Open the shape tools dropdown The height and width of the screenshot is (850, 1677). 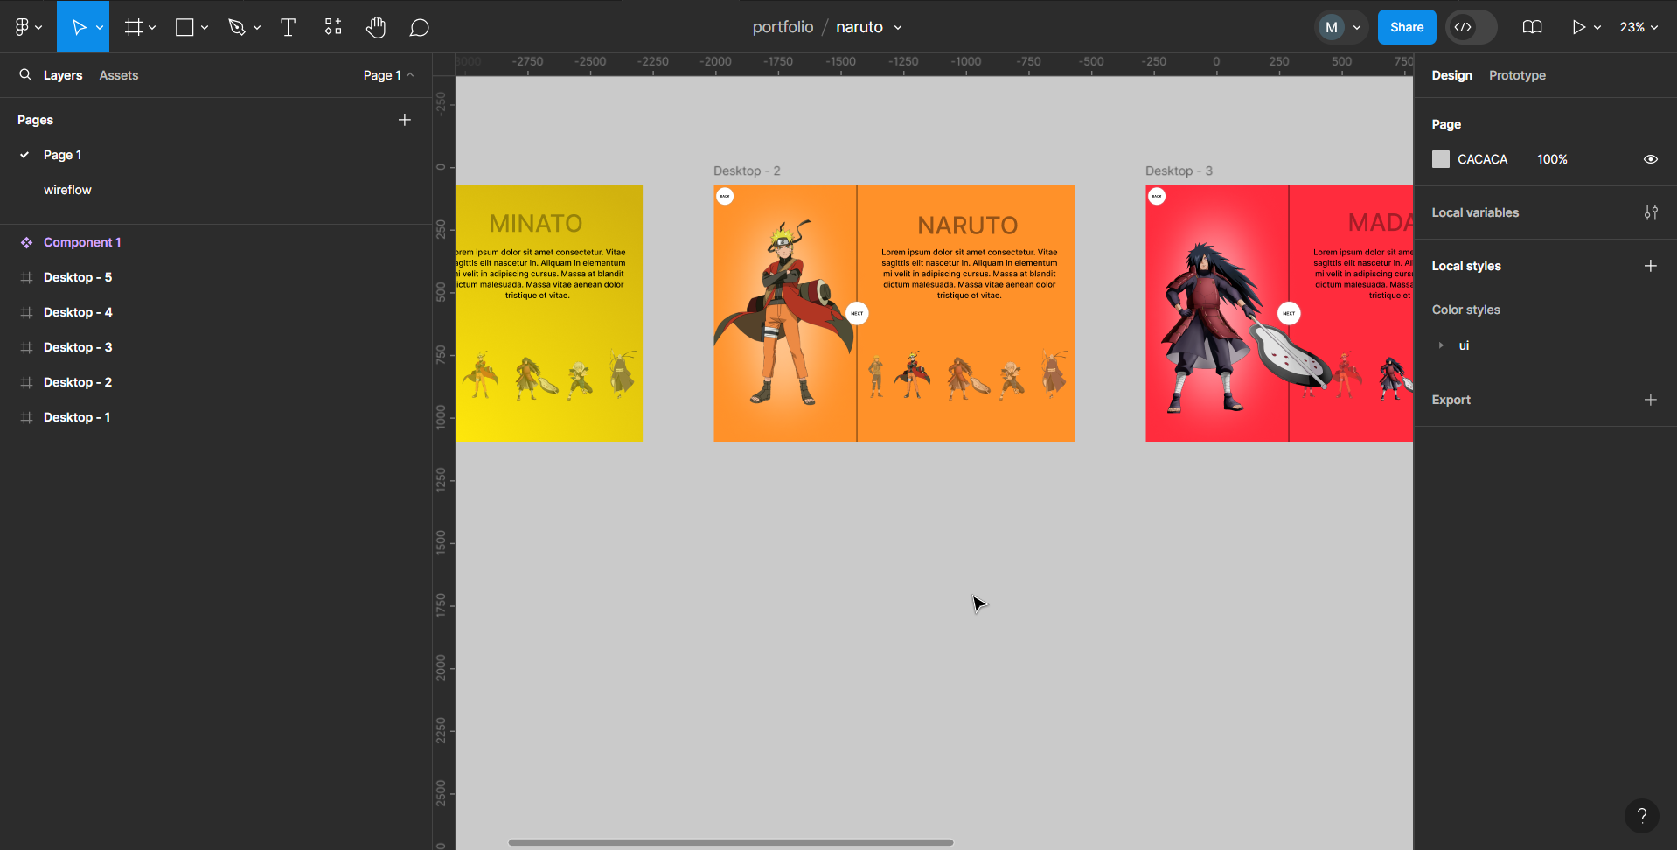(205, 27)
